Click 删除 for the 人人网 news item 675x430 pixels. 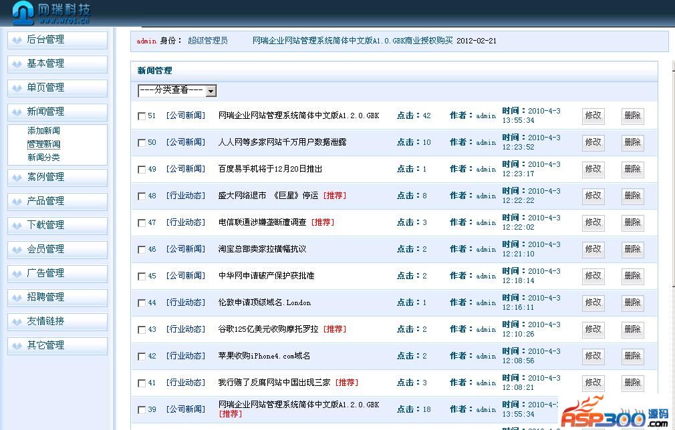(632, 142)
